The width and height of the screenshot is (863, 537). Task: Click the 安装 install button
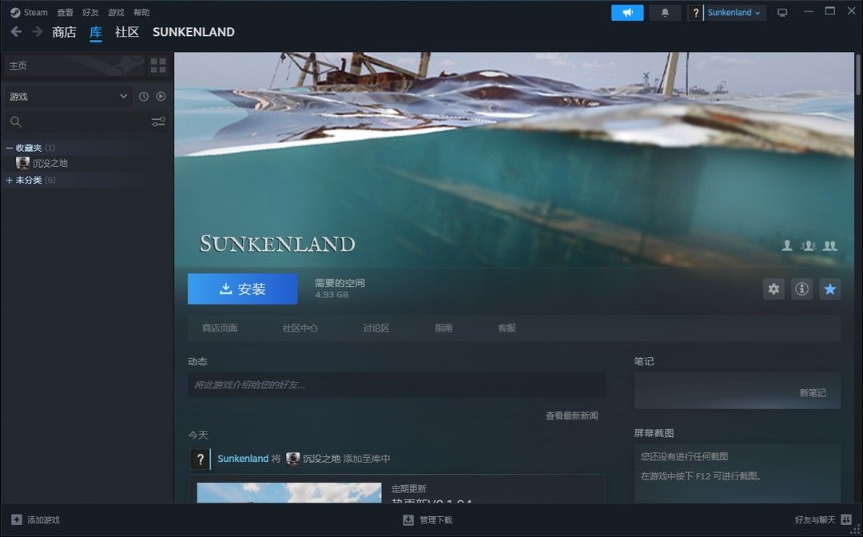click(x=242, y=288)
